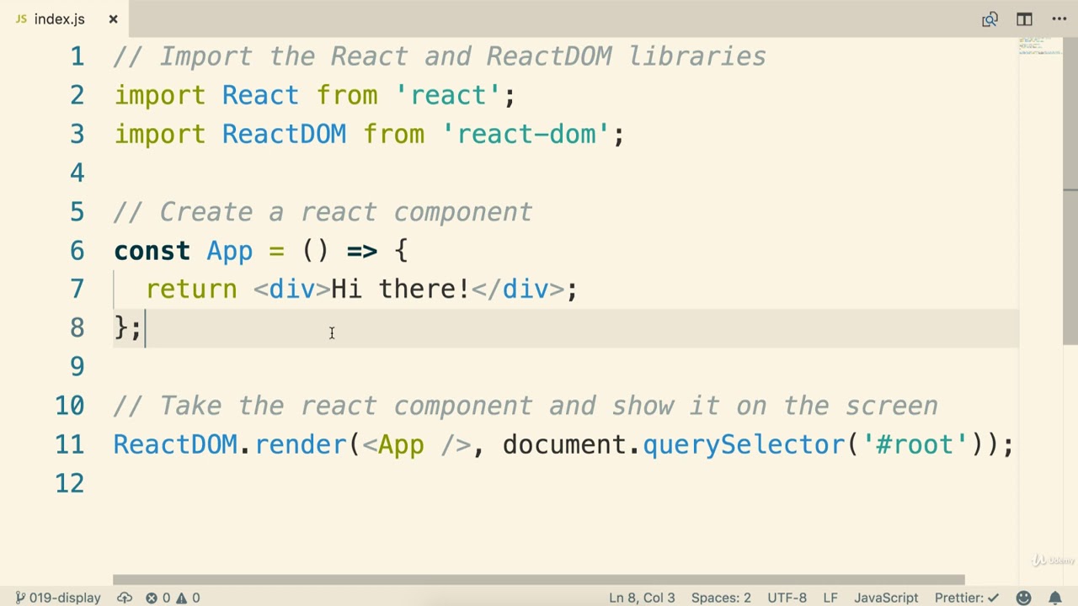The width and height of the screenshot is (1078, 606).
Task: Open feedback smiley icon
Action: click(1023, 598)
